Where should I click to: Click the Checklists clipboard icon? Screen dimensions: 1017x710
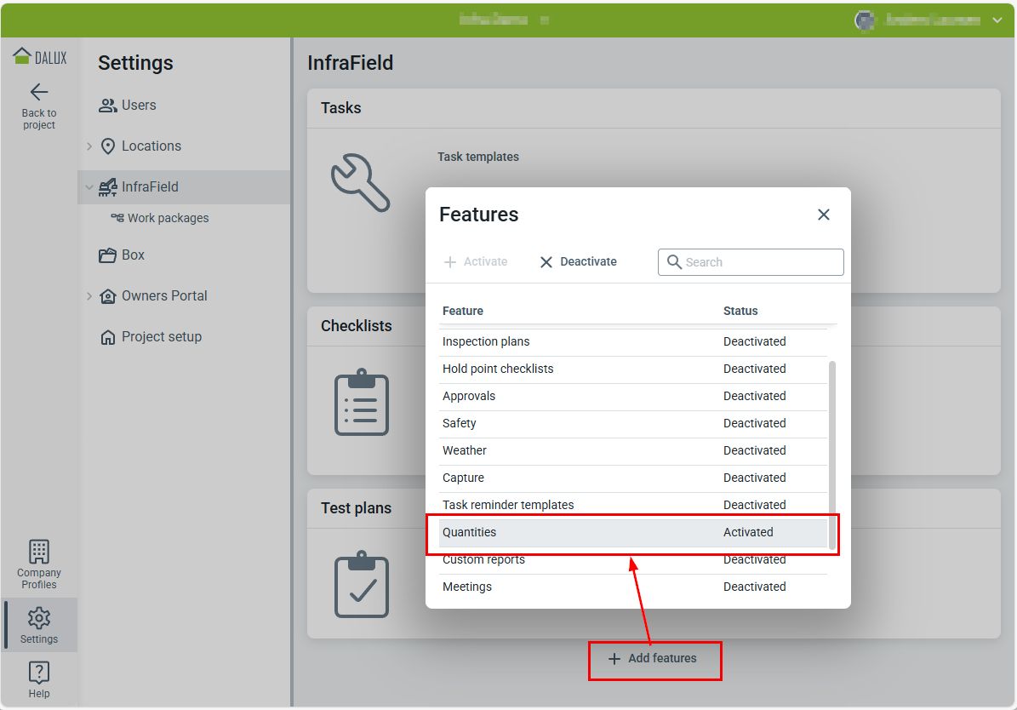pyautogui.click(x=361, y=403)
